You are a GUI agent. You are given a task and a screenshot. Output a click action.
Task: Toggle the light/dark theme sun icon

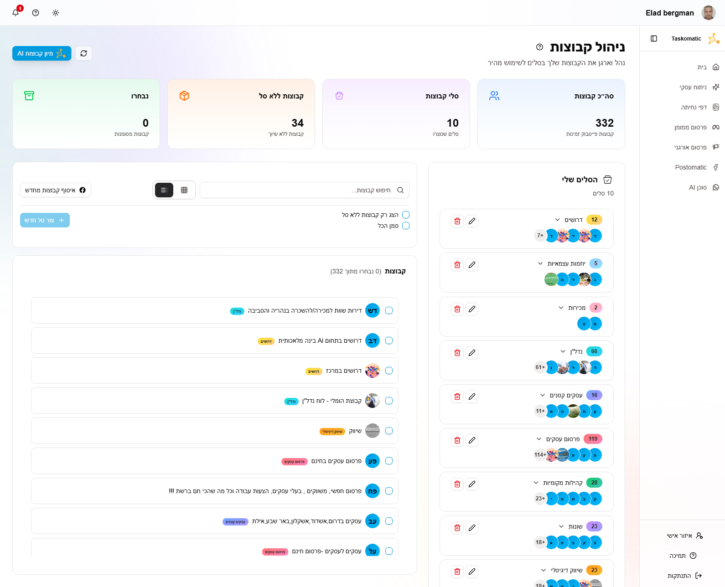click(x=56, y=13)
